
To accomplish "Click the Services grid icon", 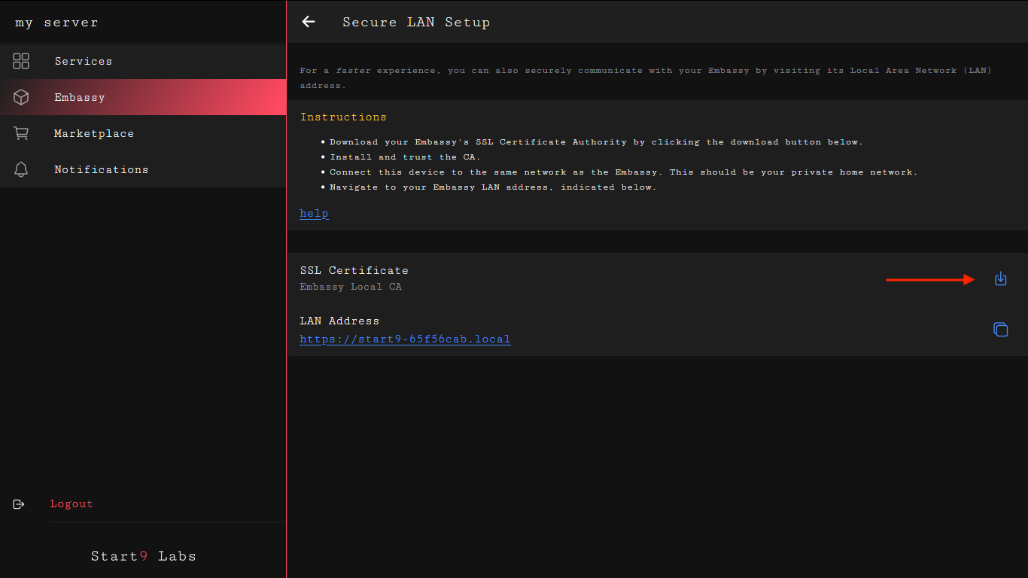I will coord(21,61).
